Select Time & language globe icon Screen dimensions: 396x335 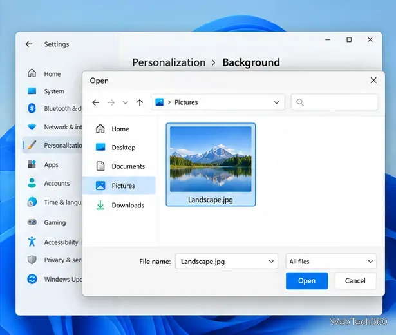tap(32, 202)
